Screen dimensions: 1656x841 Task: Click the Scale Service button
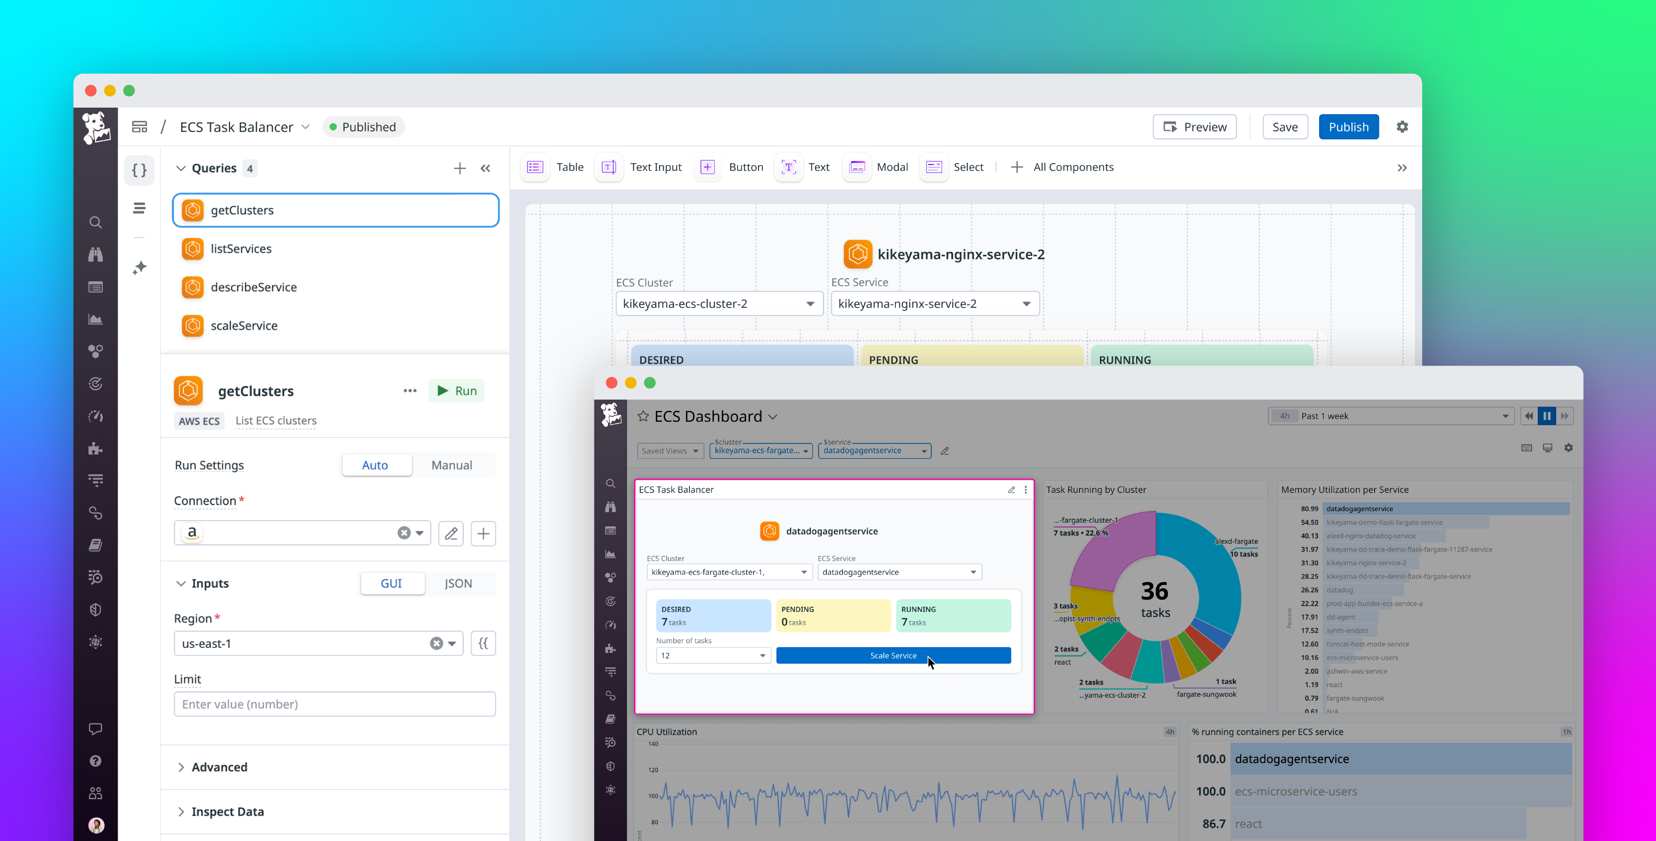coord(893,655)
